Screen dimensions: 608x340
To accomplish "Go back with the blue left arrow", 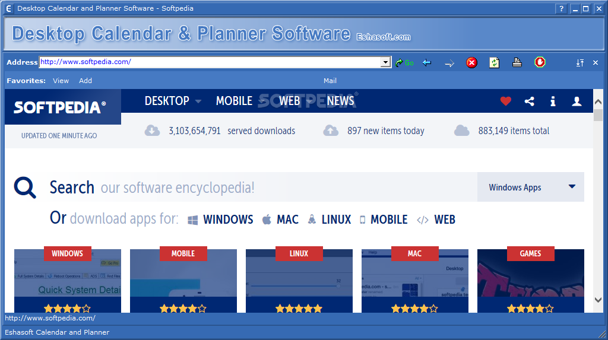I will pos(427,62).
